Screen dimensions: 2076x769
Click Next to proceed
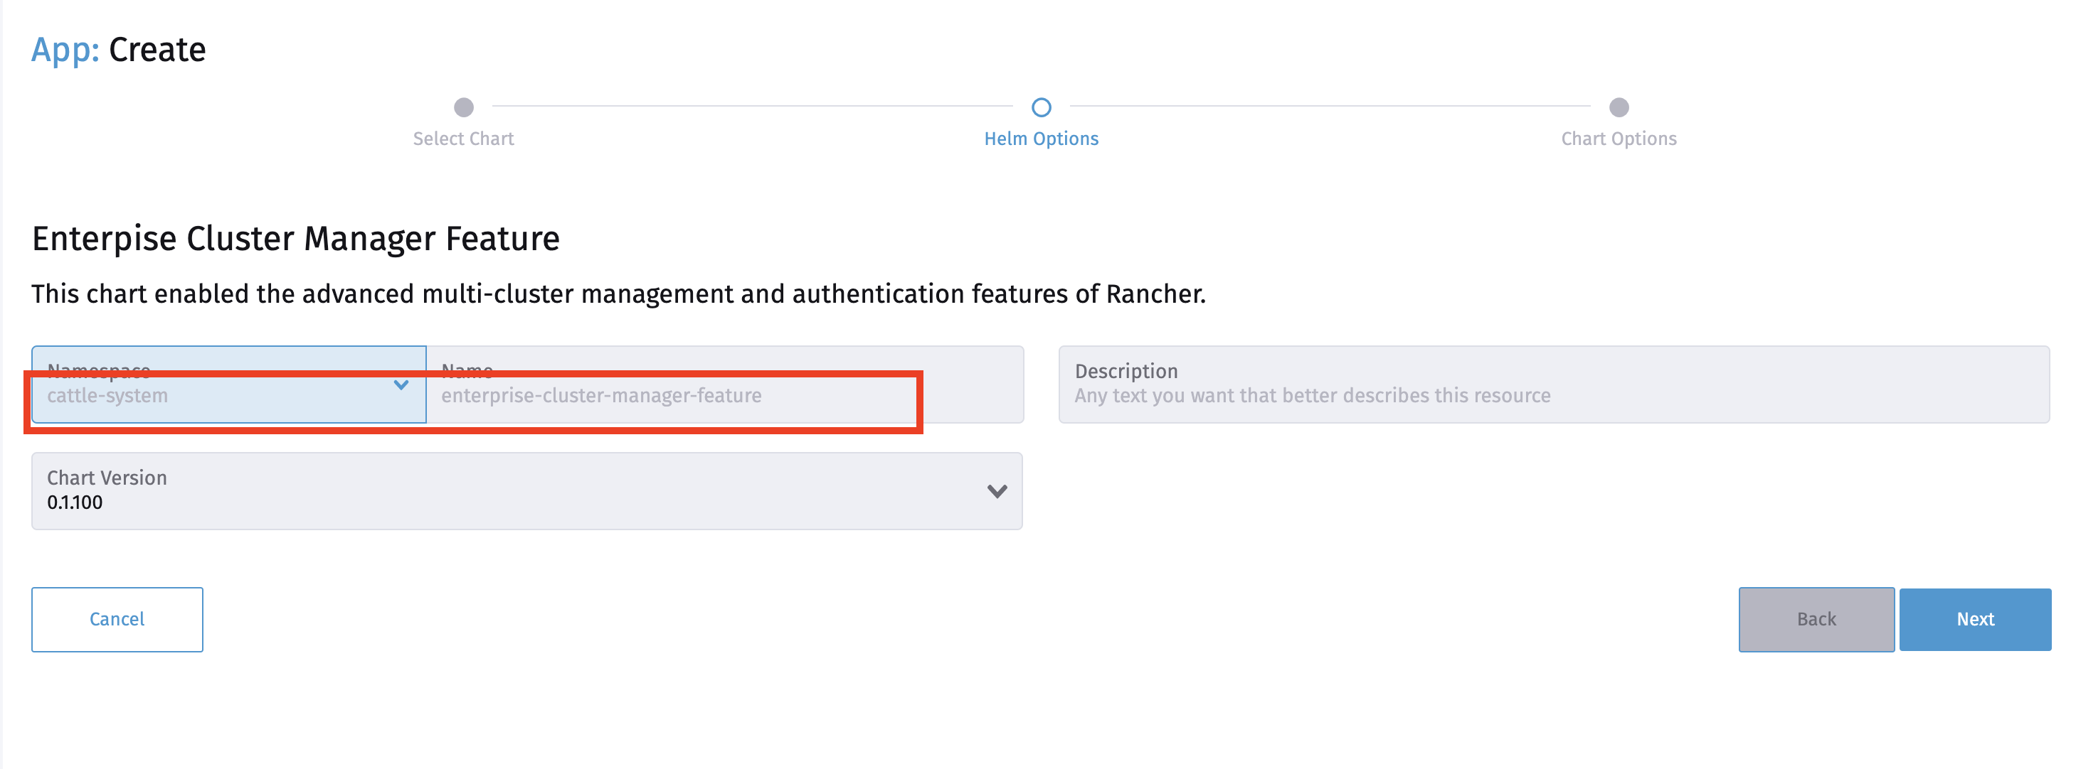coord(1974,619)
